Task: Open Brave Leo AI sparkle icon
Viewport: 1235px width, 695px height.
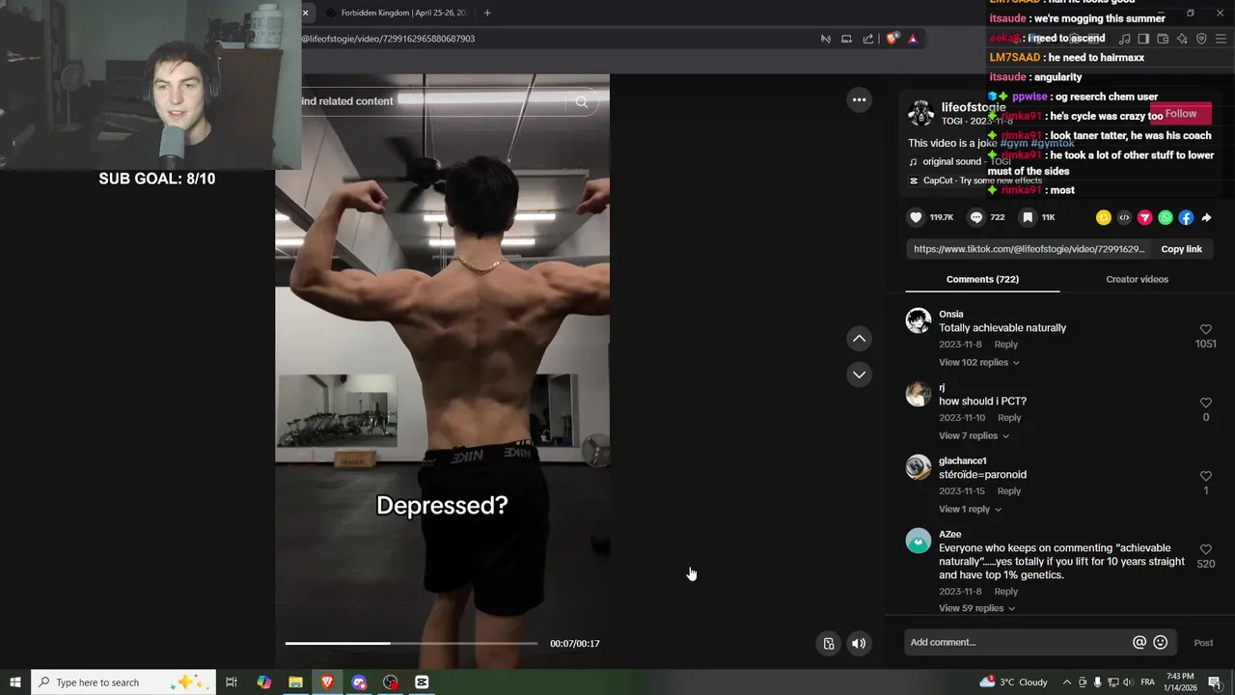Action: click(x=1182, y=39)
